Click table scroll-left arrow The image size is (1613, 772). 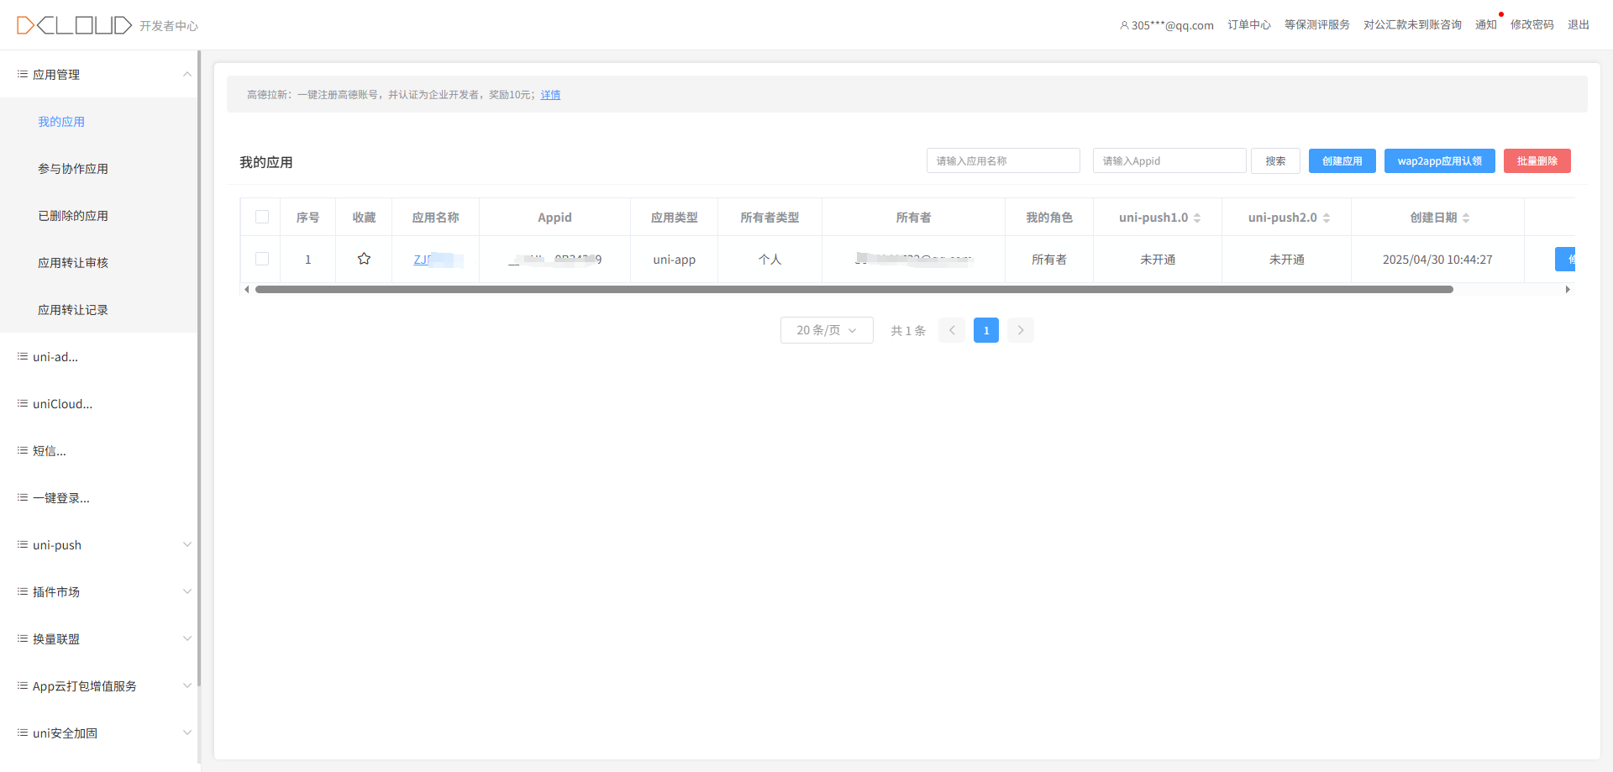[x=246, y=289]
